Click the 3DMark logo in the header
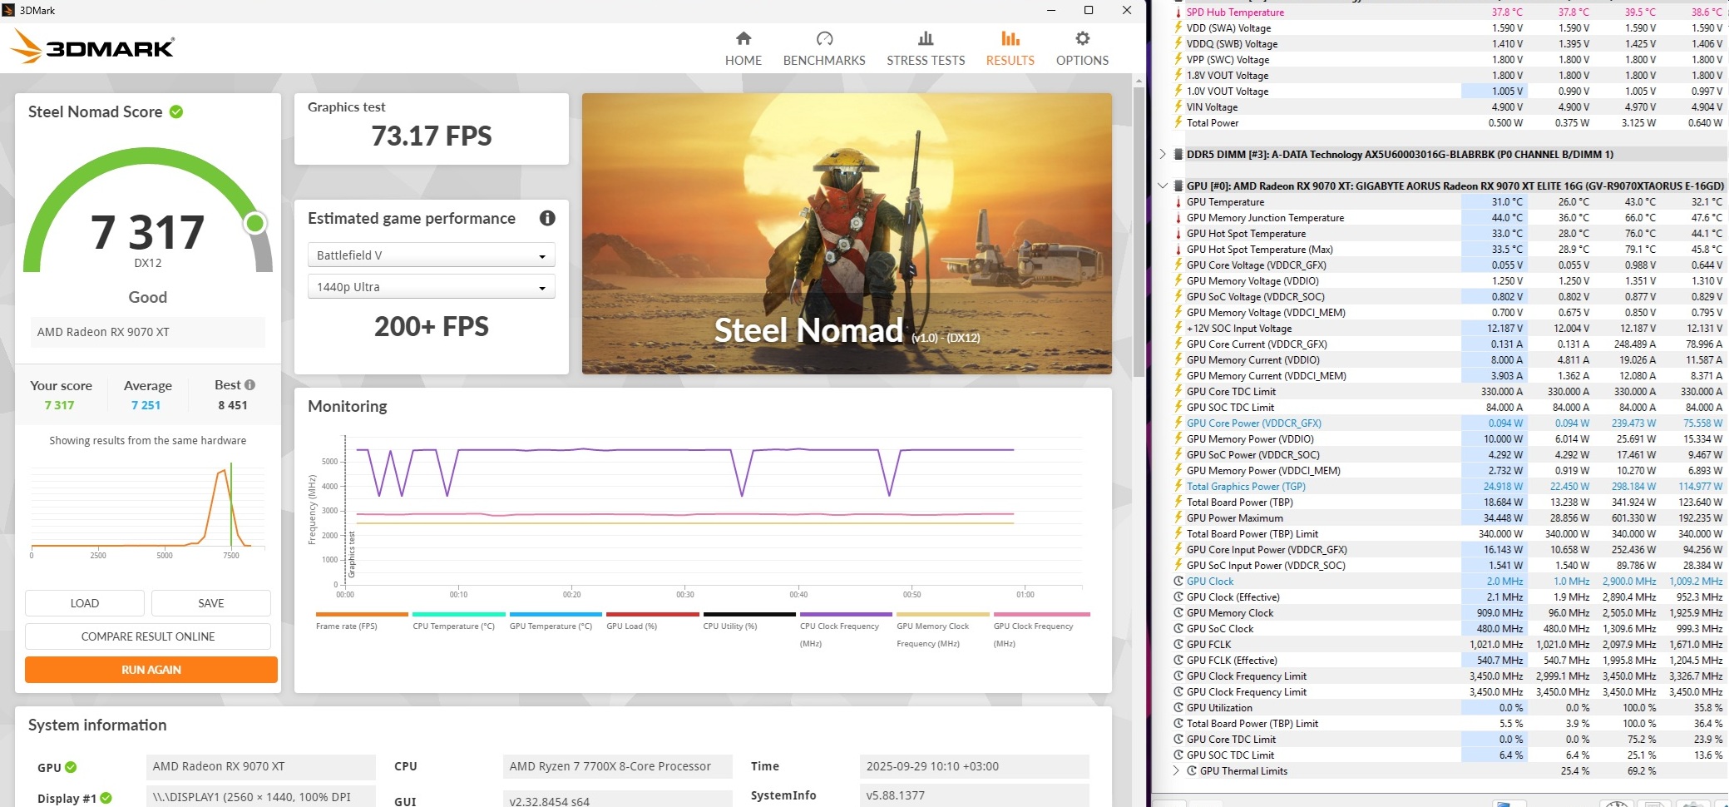Screen dimensions: 1729x807 click(x=92, y=47)
